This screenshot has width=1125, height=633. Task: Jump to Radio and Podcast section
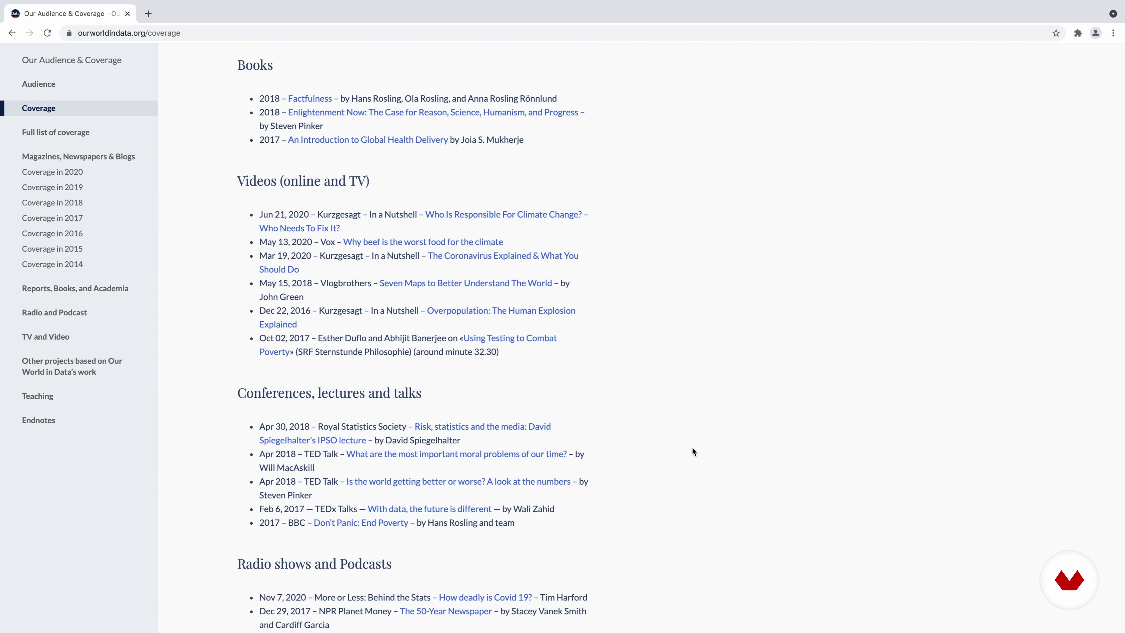coord(54,312)
